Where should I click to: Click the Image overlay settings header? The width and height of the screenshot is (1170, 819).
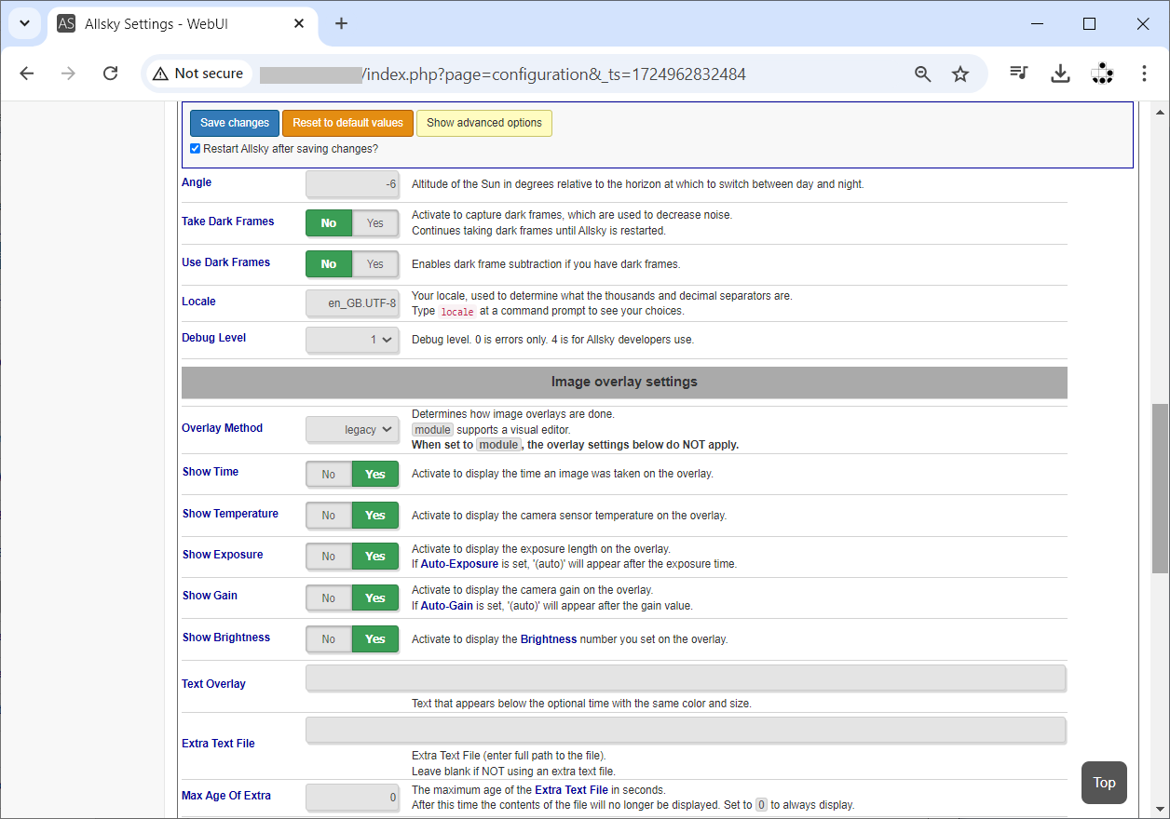[x=624, y=382]
